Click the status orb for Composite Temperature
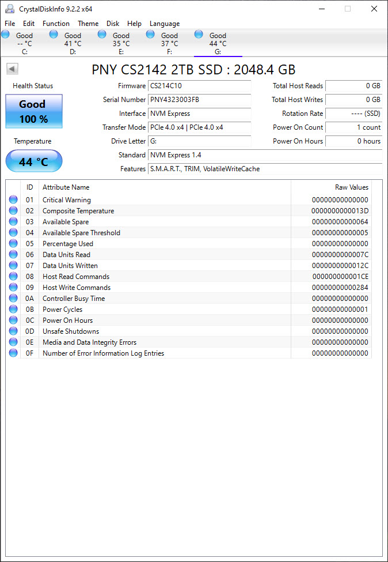This screenshot has width=388, height=562. coord(13,211)
